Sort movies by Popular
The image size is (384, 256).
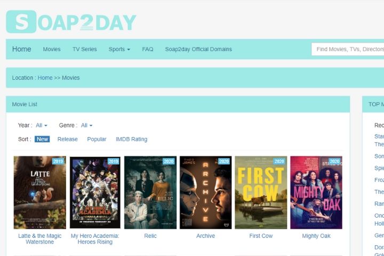[x=97, y=139]
